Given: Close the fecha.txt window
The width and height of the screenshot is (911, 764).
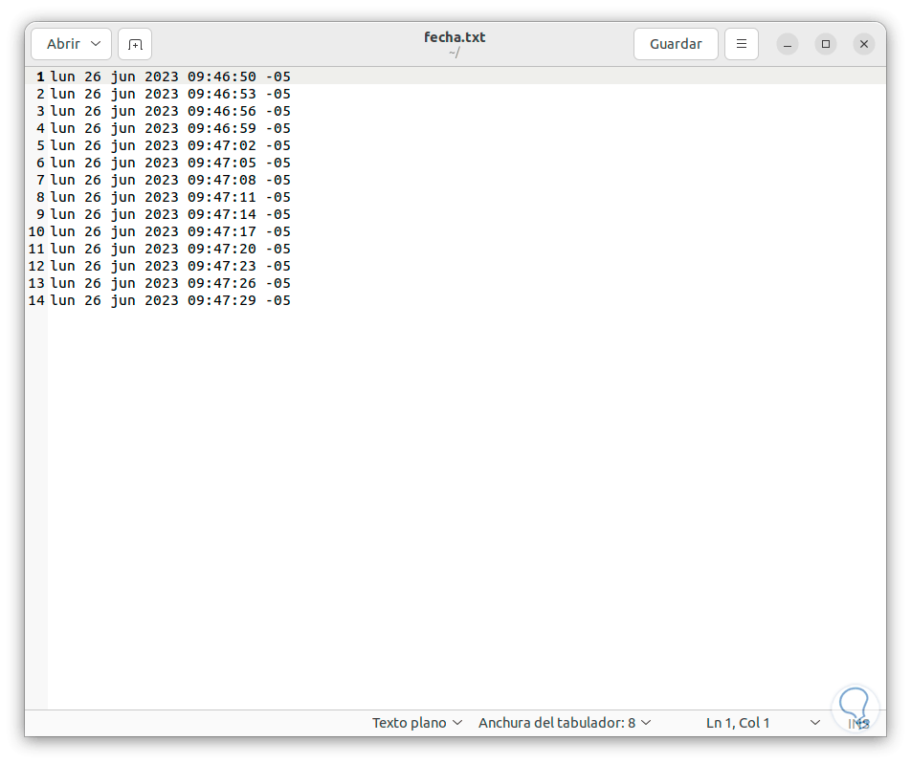Looking at the screenshot, I should (864, 44).
